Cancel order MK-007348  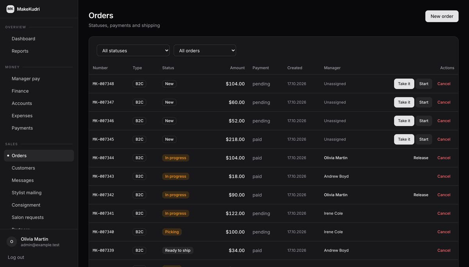coord(444,84)
